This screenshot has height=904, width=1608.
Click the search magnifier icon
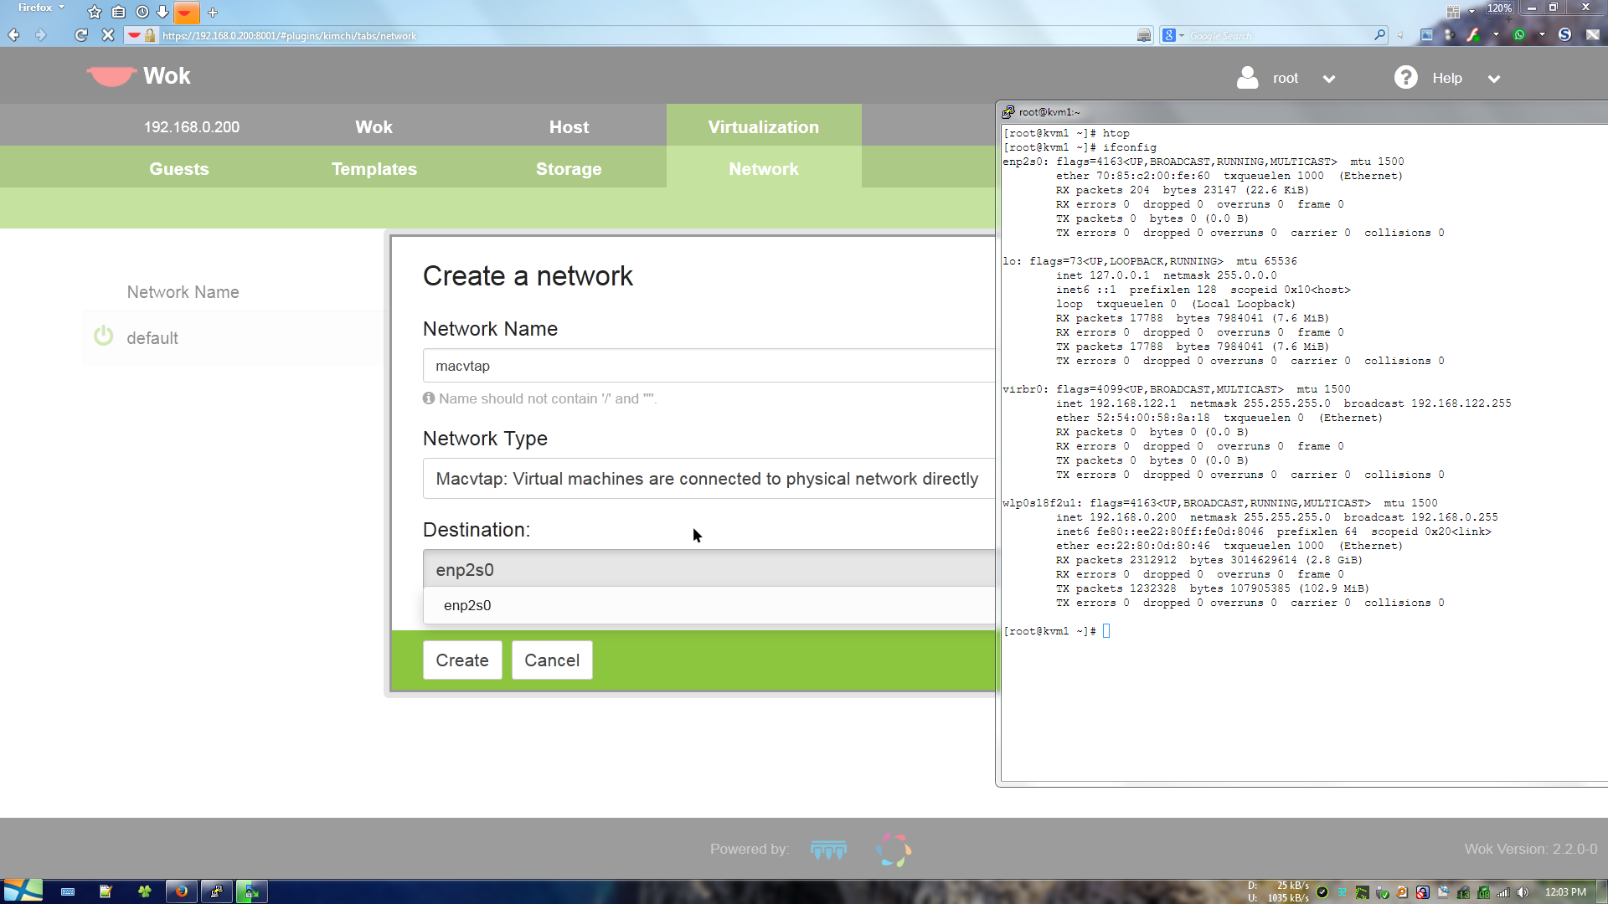pyautogui.click(x=1379, y=35)
